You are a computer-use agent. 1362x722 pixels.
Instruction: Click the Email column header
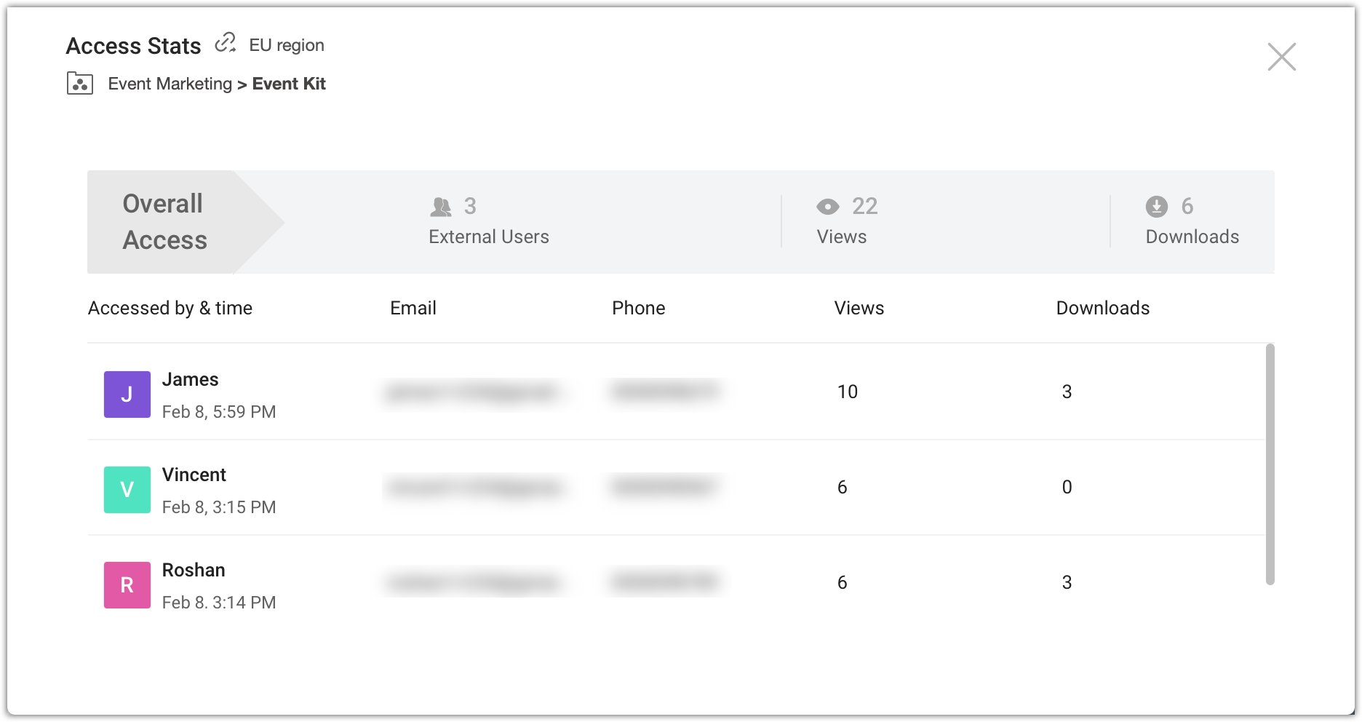[x=413, y=308]
